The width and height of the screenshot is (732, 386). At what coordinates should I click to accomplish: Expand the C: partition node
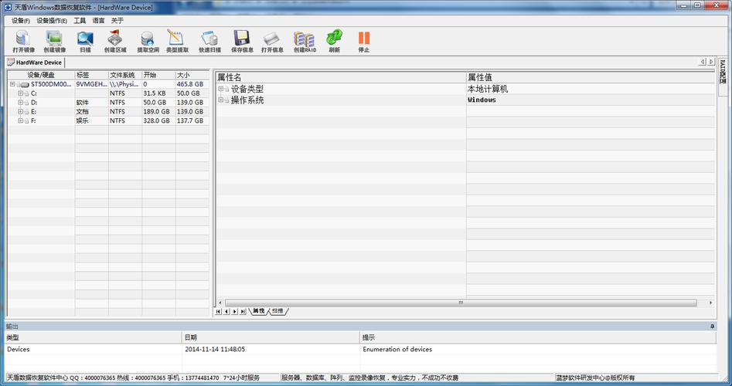20,93
